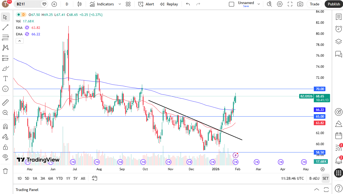Screen dimensions: 343x194
Task: Select the crosshair cursor tool
Action: (x=5, y=17)
